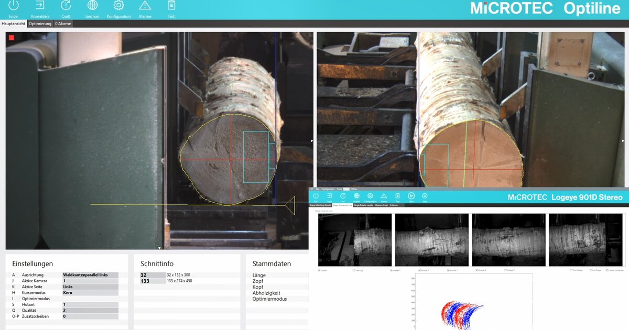This screenshot has width=629, height=330.
Task: Switch language using the German globe icon
Action: click(92, 6)
